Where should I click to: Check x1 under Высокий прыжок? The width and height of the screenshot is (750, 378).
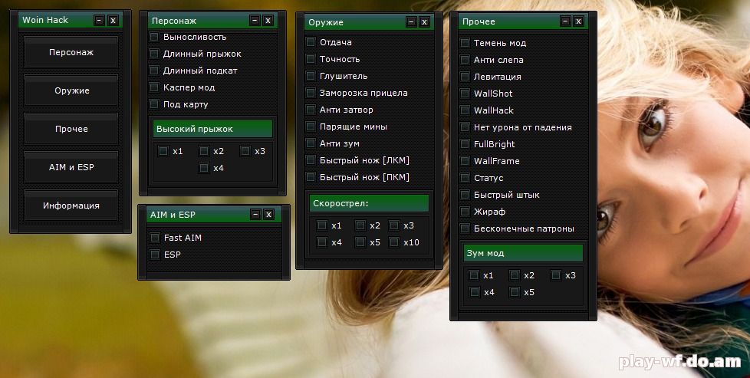[x=163, y=151]
